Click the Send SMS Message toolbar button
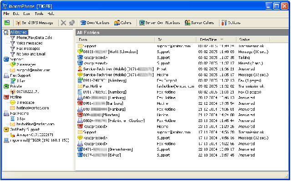The image size is (291, 181). click(35, 23)
